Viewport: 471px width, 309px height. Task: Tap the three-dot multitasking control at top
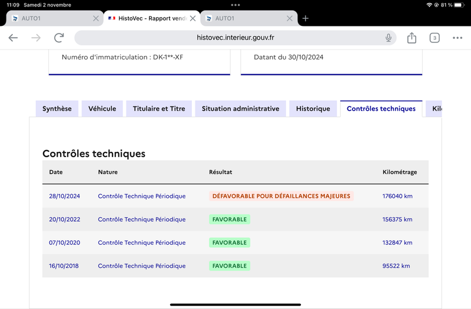(x=235, y=5)
